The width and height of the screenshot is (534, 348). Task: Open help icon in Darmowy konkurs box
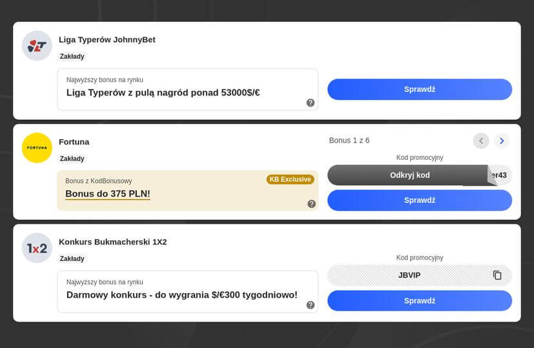tap(311, 305)
